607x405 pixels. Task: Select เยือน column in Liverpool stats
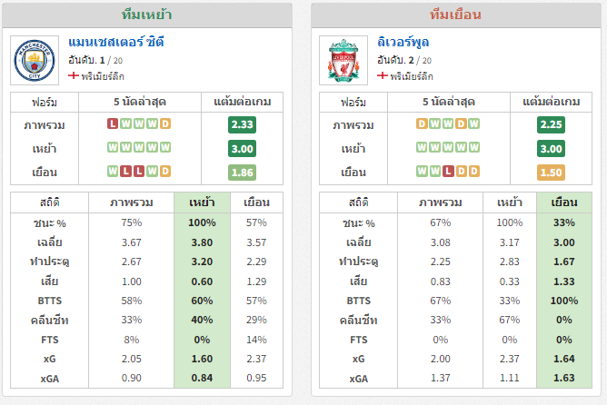pos(564,202)
